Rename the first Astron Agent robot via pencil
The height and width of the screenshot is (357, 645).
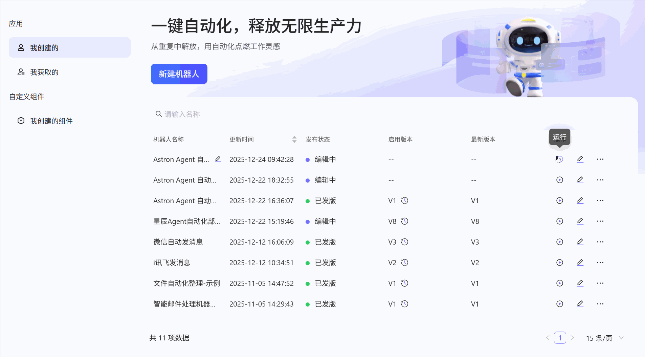218,159
